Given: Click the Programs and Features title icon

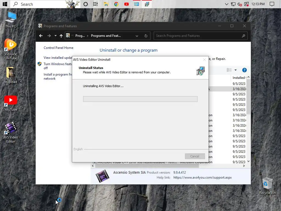Looking at the screenshot, I should click(40, 26).
